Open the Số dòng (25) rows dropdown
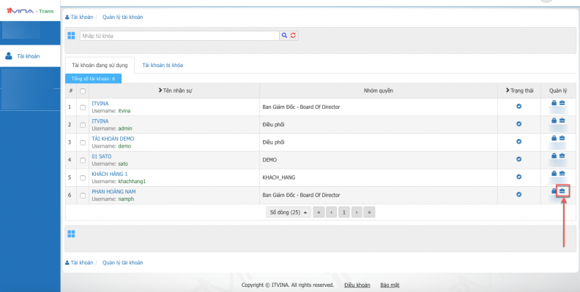Image resolution: width=580 pixels, height=292 pixels. coord(288,212)
